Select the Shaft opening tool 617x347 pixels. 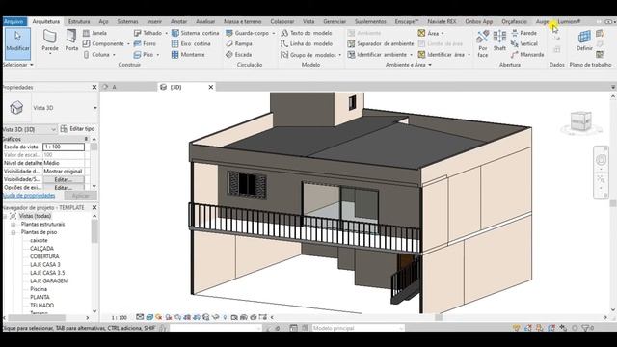click(499, 40)
